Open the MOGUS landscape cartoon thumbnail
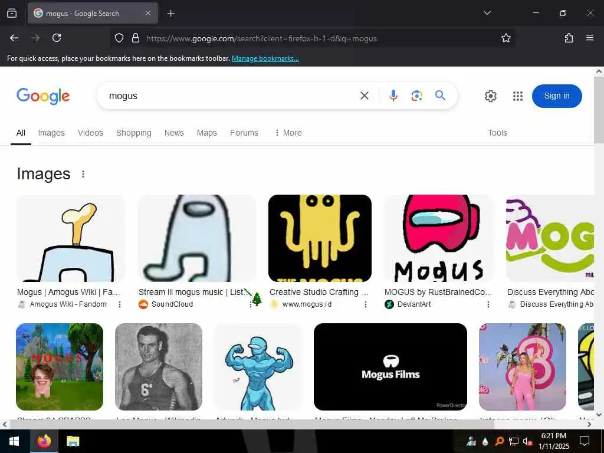Screen dimensions: 604x453 click(x=60, y=367)
